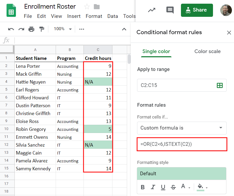
Task: Click the Enrollment Roster title
Action: click(x=50, y=7)
